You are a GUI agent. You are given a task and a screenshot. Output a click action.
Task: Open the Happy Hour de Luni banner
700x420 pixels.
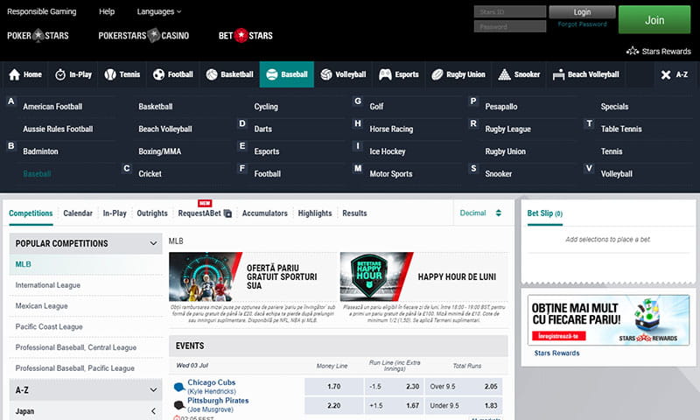423,276
